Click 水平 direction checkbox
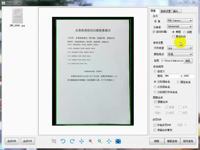200x150 pixels. (180, 107)
